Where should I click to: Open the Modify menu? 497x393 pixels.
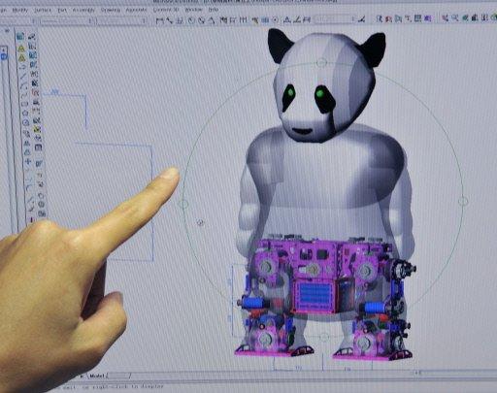[20, 11]
